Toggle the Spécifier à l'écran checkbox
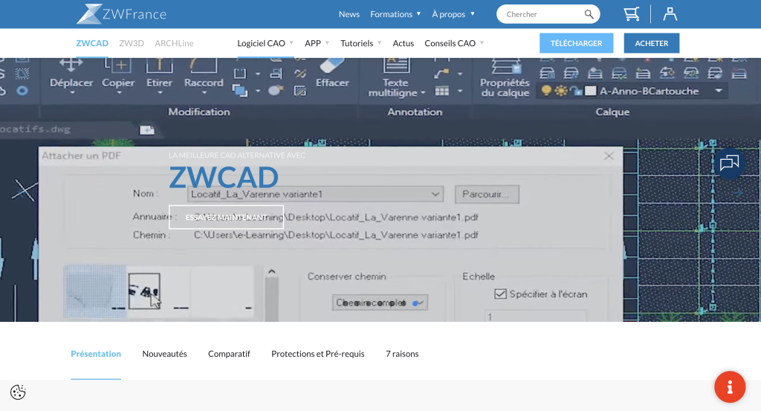Image resolution: width=761 pixels, height=411 pixels. pos(500,294)
